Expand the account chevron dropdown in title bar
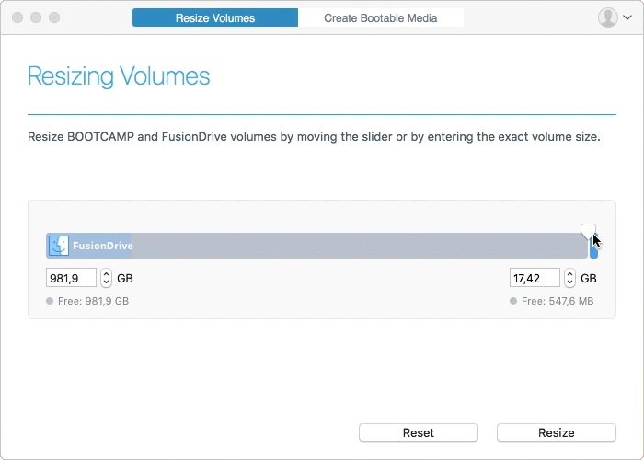Viewport: 644px width, 460px height. pos(627,17)
